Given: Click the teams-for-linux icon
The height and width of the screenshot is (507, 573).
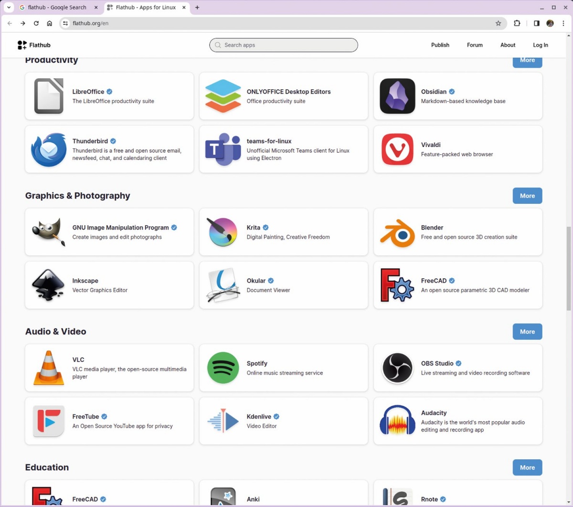Looking at the screenshot, I should pyautogui.click(x=223, y=149).
